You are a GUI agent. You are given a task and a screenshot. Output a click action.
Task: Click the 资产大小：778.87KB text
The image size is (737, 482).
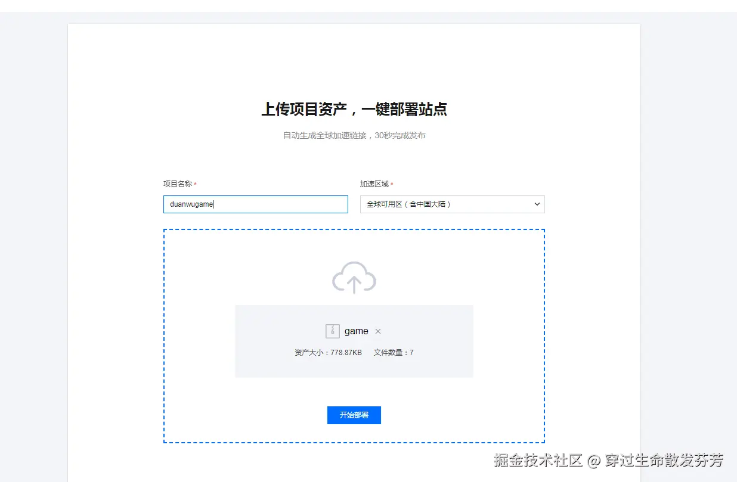[327, 352]
